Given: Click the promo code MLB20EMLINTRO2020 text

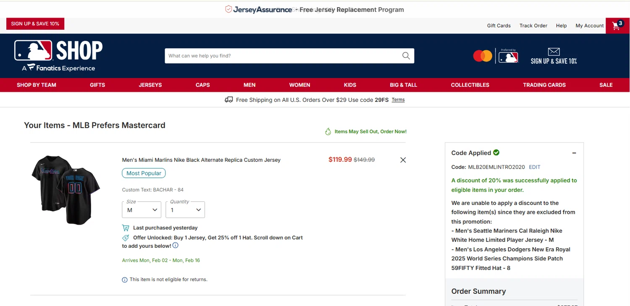Looking at the screenshot, I should pyautogui.click(x=496, y=167).
